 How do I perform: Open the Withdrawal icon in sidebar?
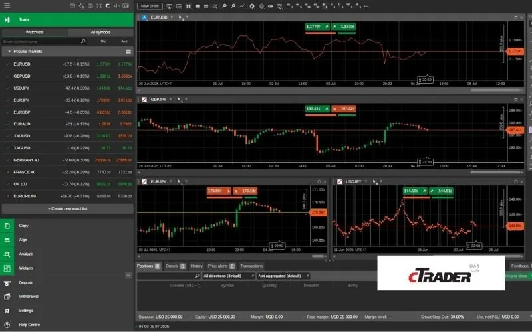[x=7, y=297]
